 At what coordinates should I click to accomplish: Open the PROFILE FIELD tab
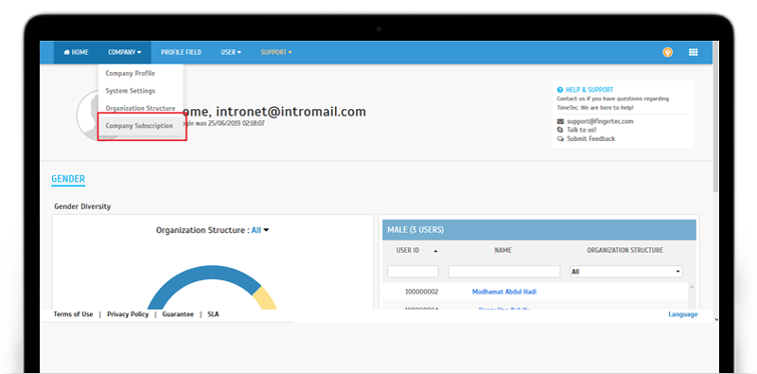tap(181, 52)
